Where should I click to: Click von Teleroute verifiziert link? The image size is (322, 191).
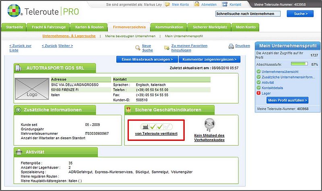coord(156,134)
